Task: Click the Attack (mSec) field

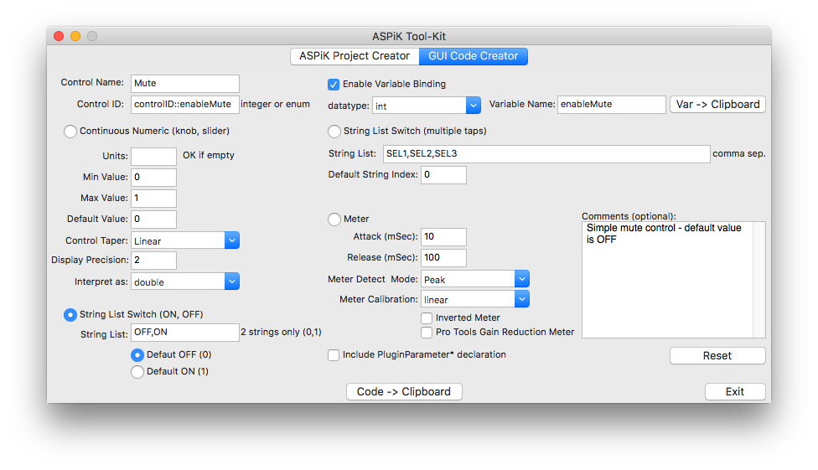Action: click(444, 237)
